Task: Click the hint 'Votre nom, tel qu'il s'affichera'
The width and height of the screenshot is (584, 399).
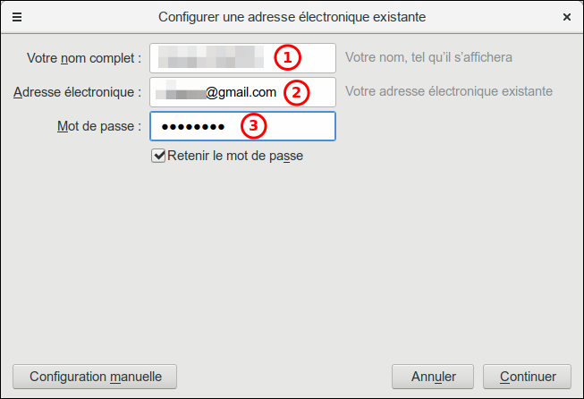Action: click(428, 58)
